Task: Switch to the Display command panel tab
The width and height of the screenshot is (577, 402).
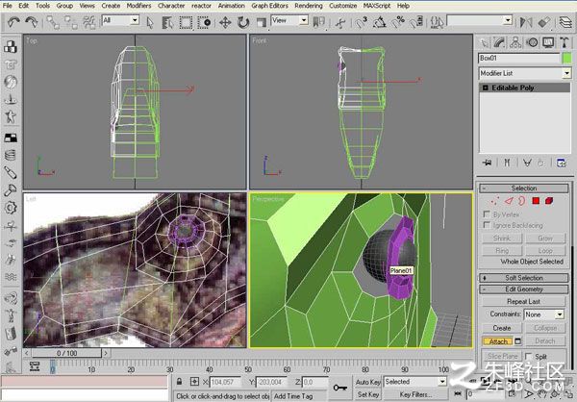Action: 548,42
